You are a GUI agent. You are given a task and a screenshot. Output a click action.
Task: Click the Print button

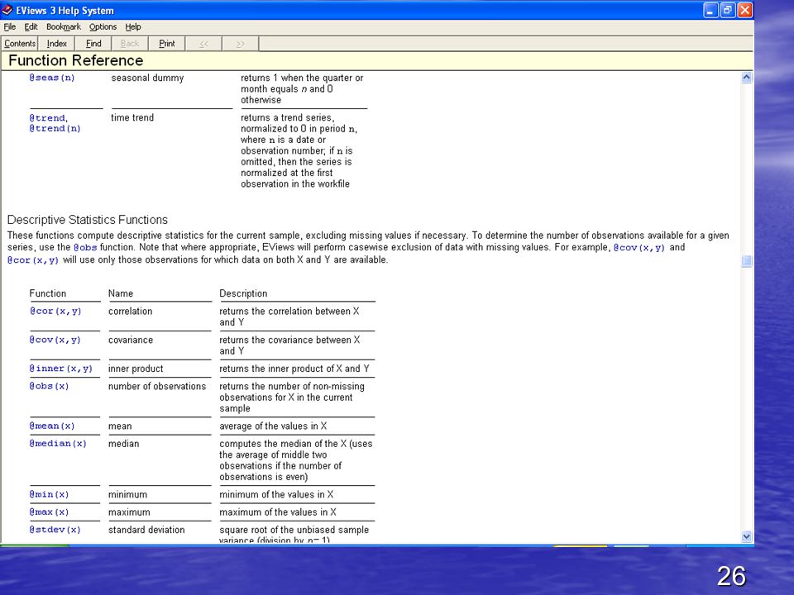click(x=167, y=44)
